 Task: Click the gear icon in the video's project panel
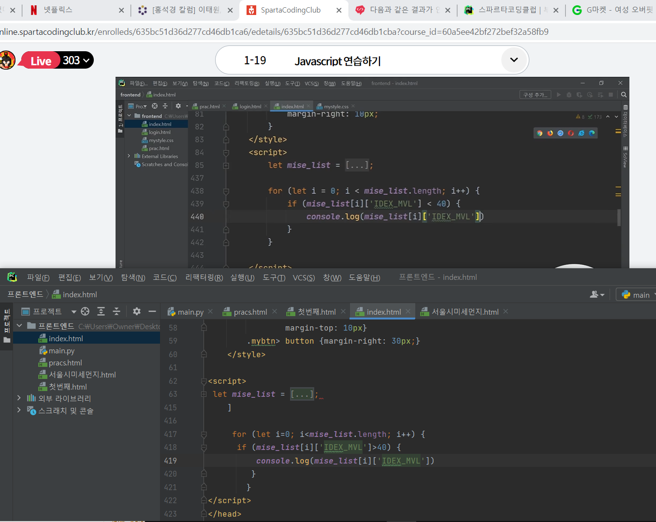coord(178,106)
